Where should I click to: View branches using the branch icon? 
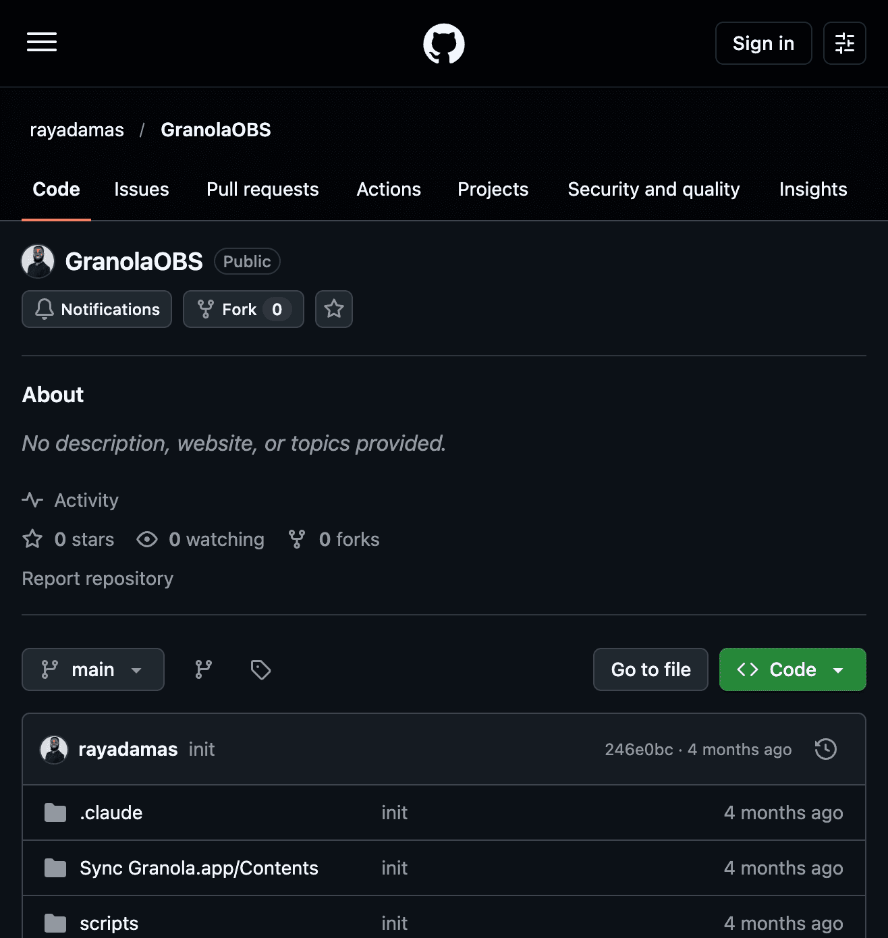[203, 669]
